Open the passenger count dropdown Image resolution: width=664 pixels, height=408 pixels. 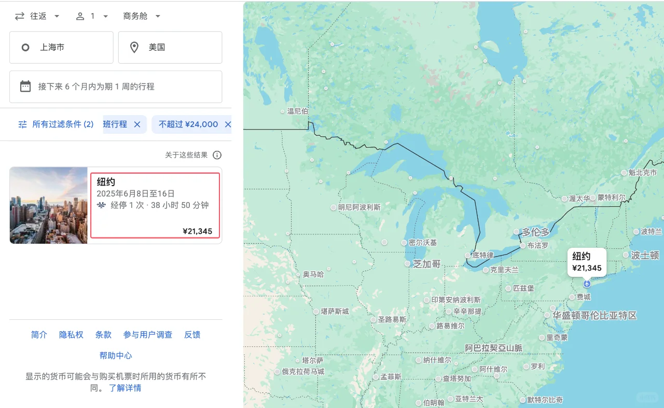pyautogui.click(x=93, y=16)
